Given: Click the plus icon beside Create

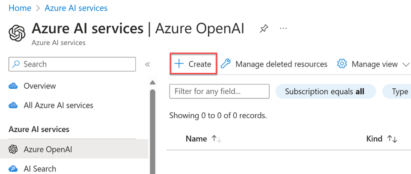Looking at the screenshot, I should pos(179,64).
